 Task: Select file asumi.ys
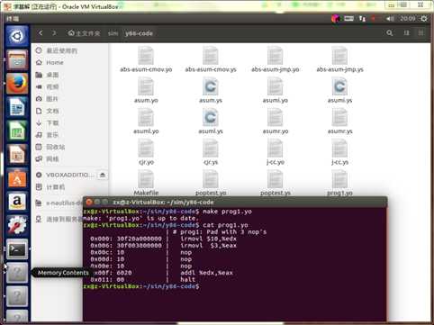click(x=339, y=90)
